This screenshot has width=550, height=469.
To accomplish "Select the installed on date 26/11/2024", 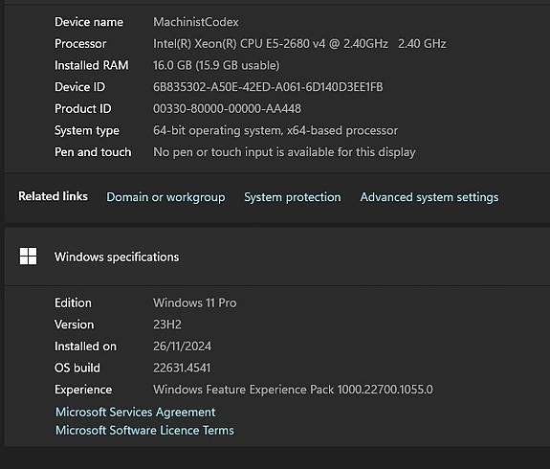I will [x=182, y=346].
